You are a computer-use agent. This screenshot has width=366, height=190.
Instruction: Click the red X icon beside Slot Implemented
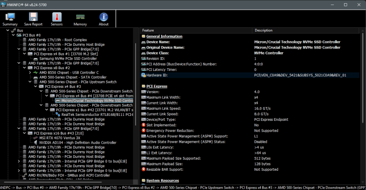pyautogui.click(x=143, y=125)
